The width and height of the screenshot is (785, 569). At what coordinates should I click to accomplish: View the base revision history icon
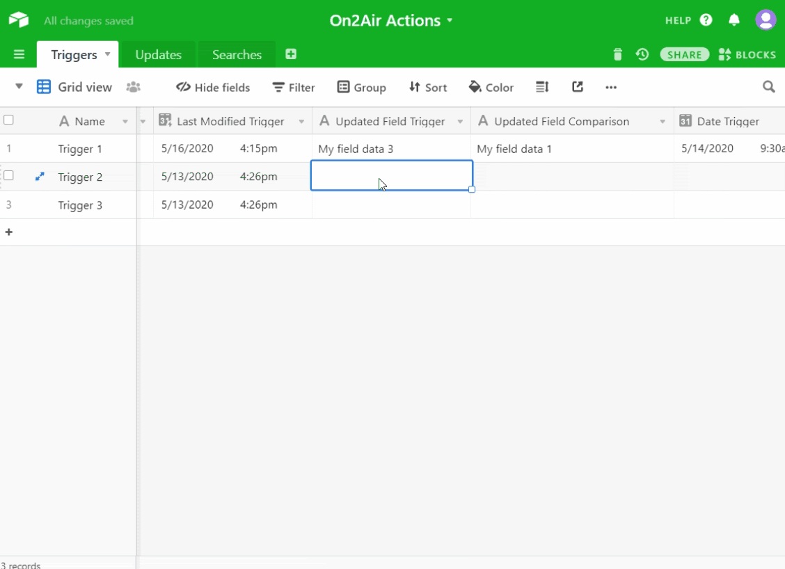(642, 54)
